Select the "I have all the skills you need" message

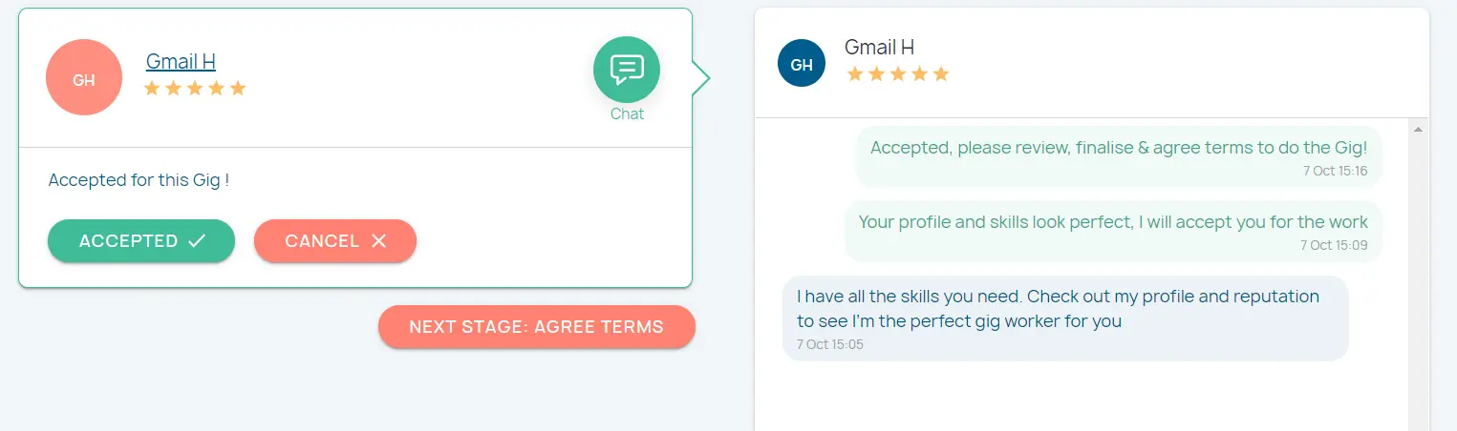pos(1058,308)
